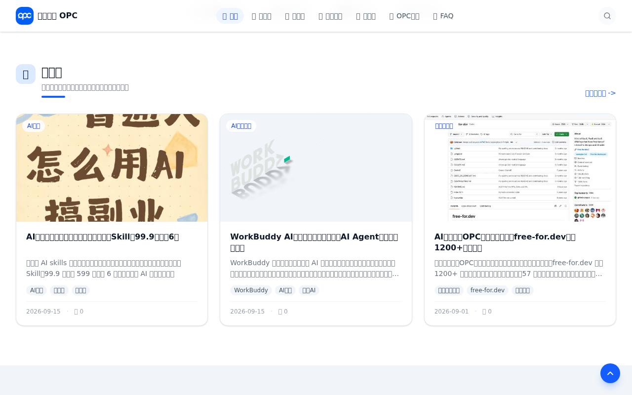Click the view count icon on the WorkBuddy card
Image resolution: width=632 pixels, height=395 pixels.
[280, 312]
